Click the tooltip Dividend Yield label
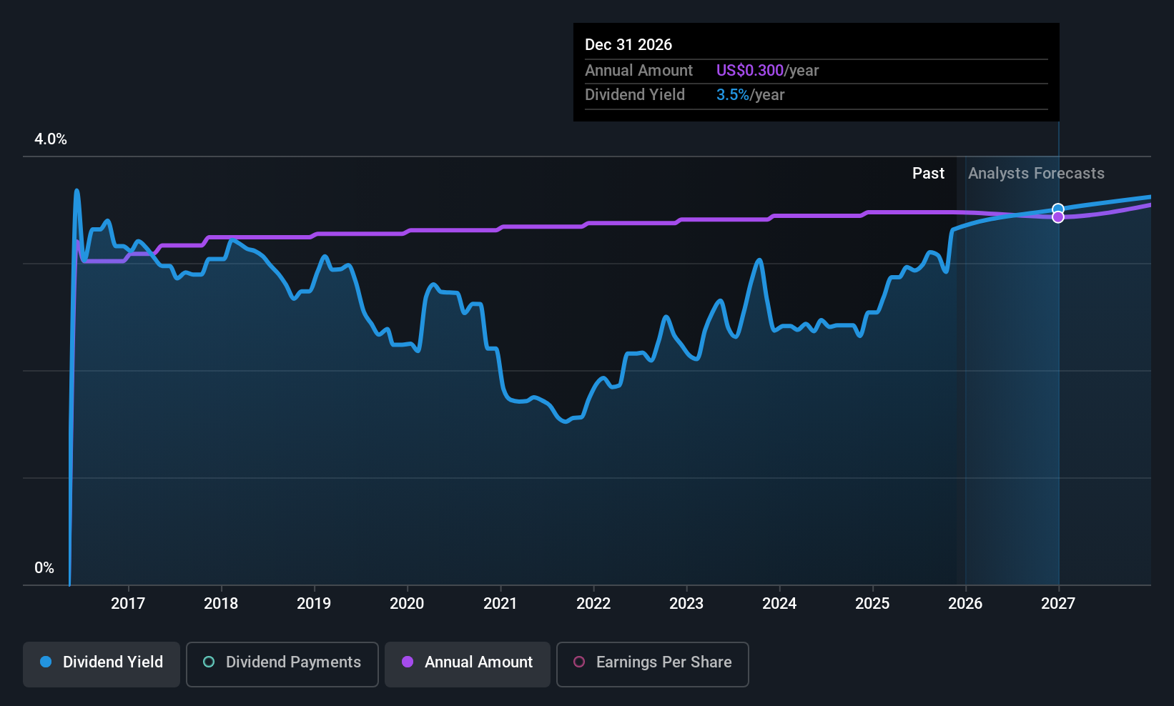The height and width of the screenshot is (706, 1174). click(634, 95)
